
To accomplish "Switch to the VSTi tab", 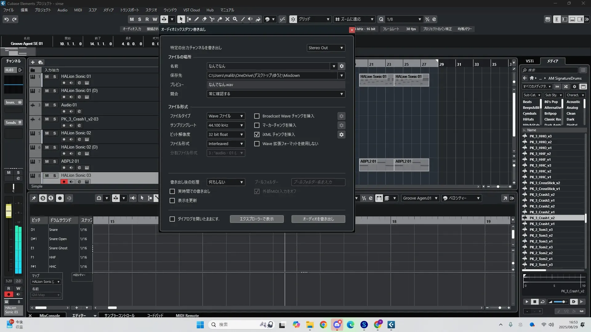I will point(529,61).
